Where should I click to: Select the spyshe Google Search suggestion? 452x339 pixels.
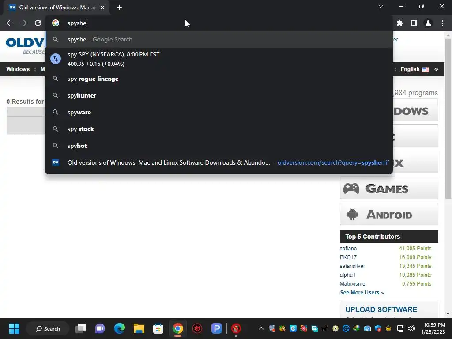pos(219,39)
